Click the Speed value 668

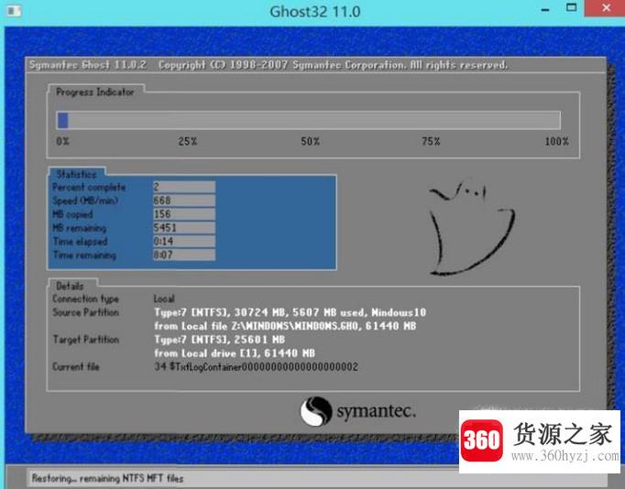[x=184, y=201]
